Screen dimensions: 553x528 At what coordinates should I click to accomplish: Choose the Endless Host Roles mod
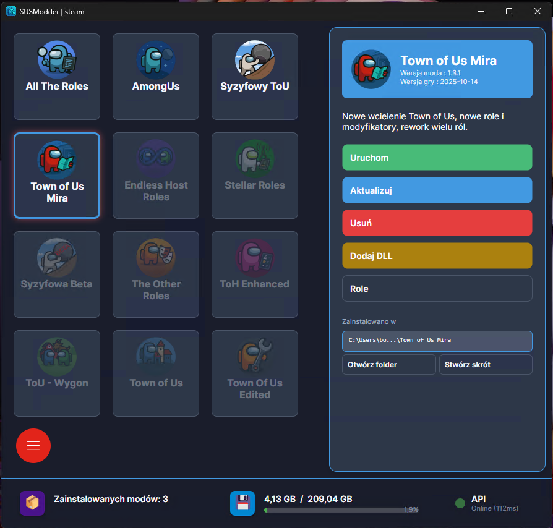pyautogui.click(x=156, y=176)
